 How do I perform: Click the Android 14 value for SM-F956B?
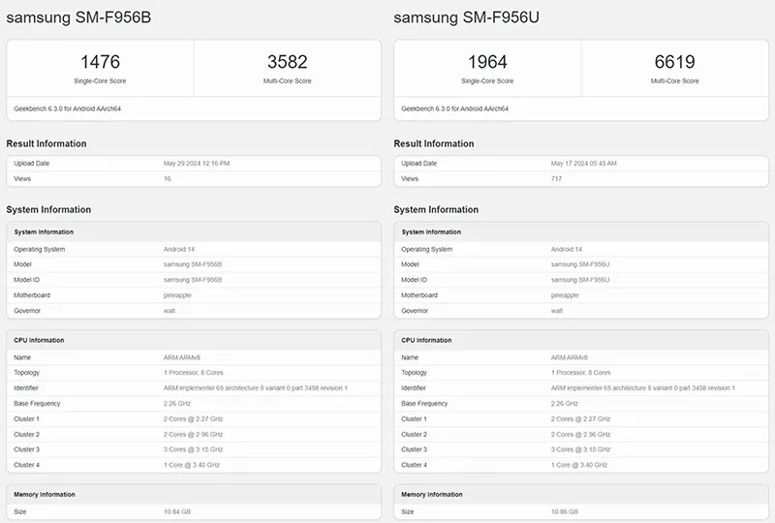tap(179, 249)
